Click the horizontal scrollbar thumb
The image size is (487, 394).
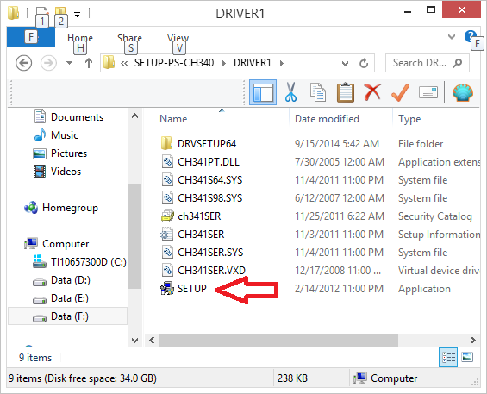tap(278, 340)
